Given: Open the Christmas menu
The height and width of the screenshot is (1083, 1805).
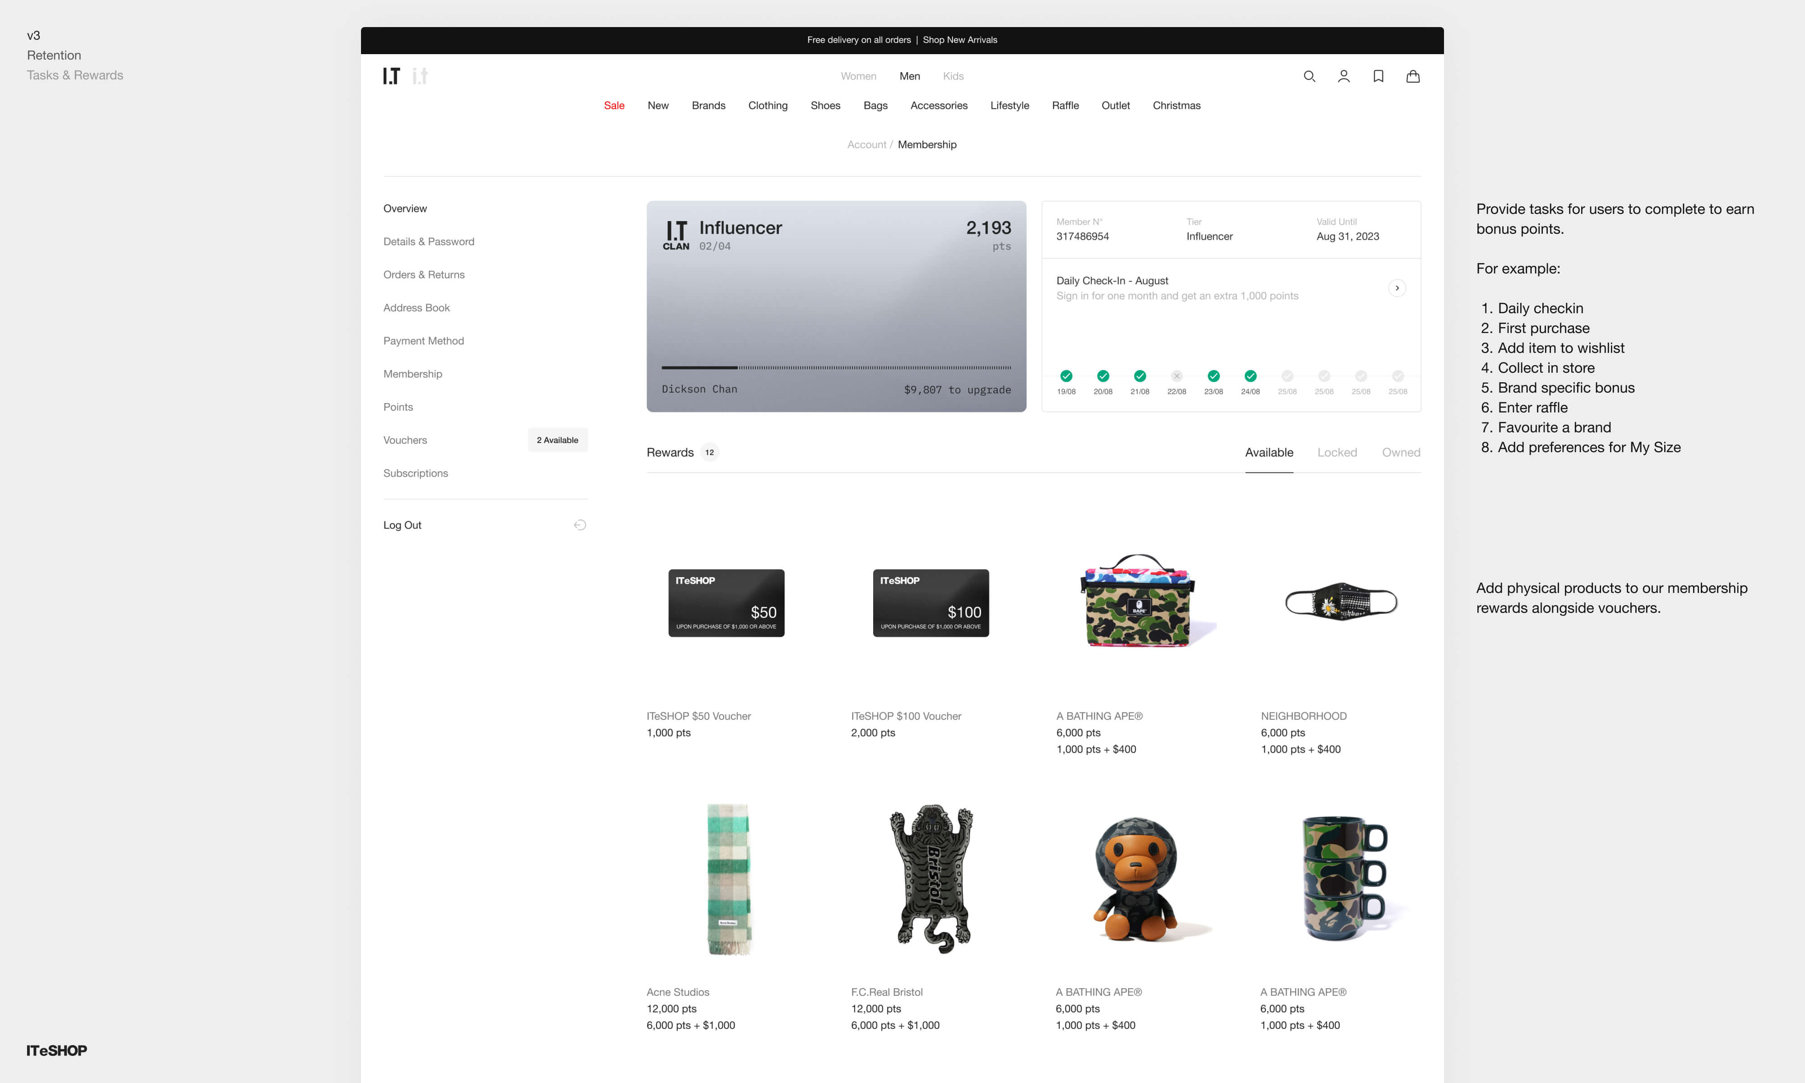Looking at the screenshot, I should (1176, 105).
